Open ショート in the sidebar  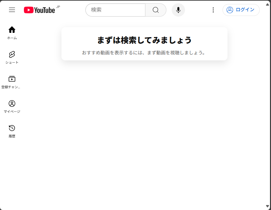[x=12, y=57]
